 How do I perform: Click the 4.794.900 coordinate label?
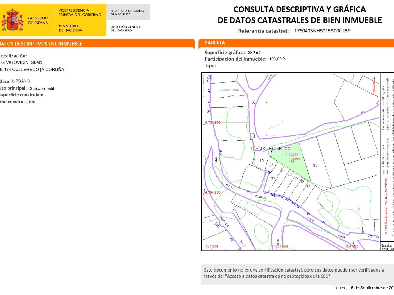point(213,122)
